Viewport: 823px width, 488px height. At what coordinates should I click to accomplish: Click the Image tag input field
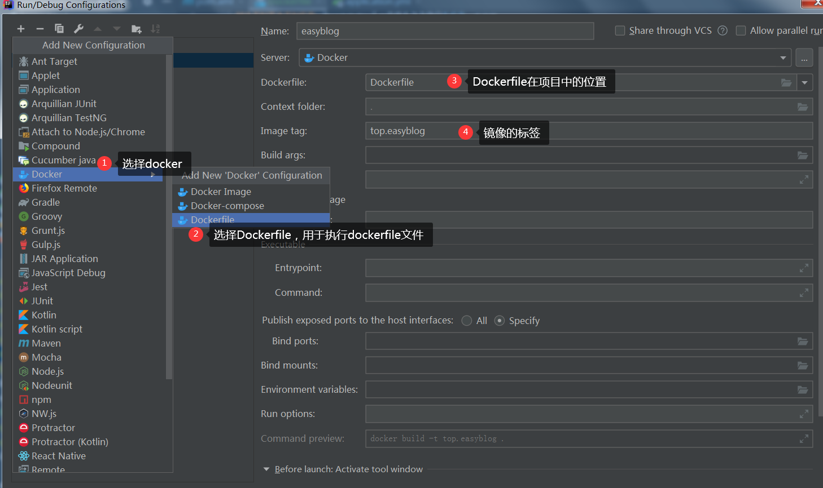(x=589, y=131)
